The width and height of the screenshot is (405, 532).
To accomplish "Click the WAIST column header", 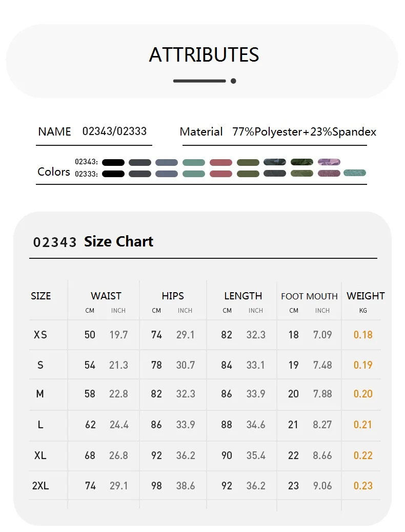I will 106,296.
